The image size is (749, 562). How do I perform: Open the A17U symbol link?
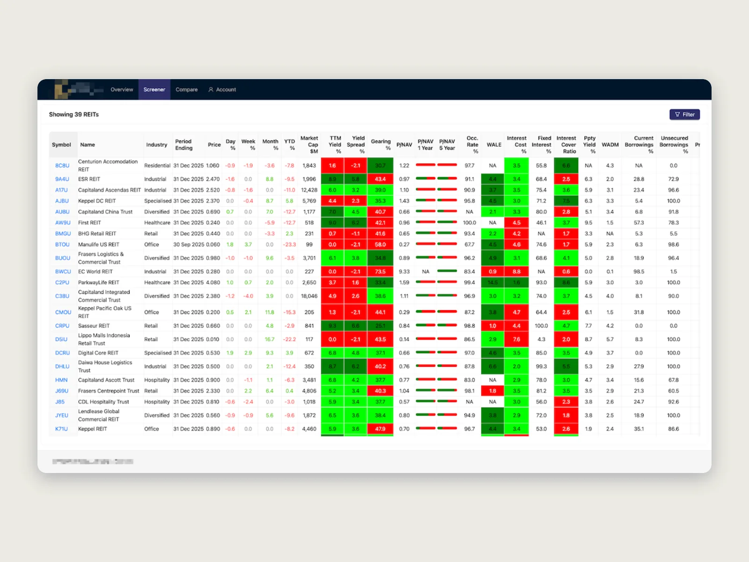tap(61, 190)
